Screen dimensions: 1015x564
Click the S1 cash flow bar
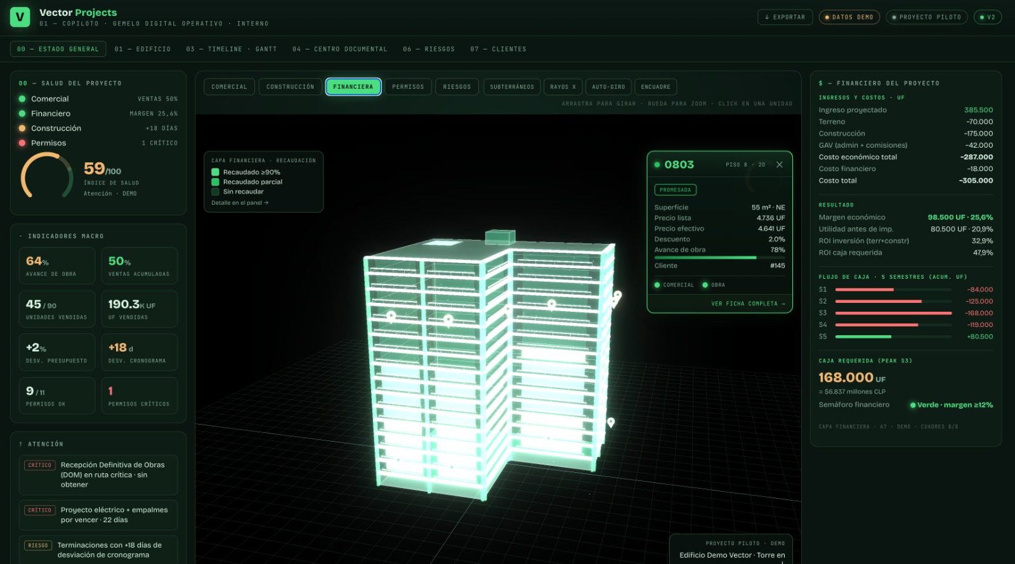point(893,290)
